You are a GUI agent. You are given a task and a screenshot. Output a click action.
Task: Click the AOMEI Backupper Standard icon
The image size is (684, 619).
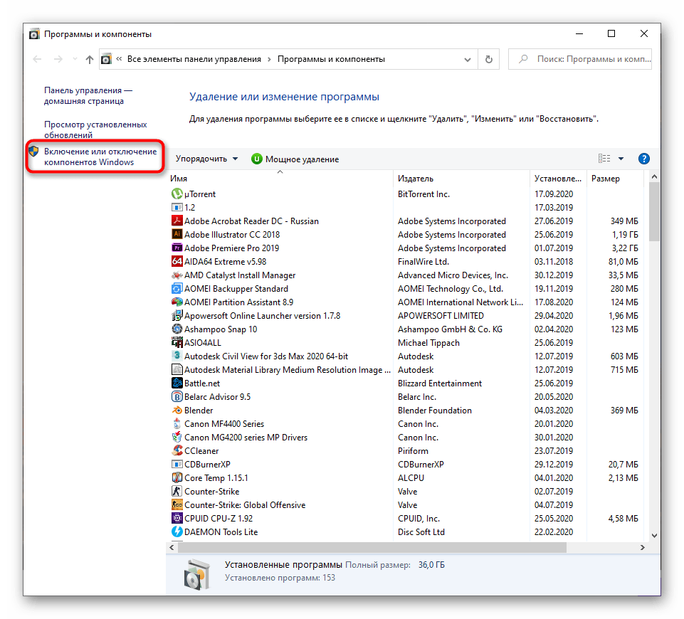point(177,288)
